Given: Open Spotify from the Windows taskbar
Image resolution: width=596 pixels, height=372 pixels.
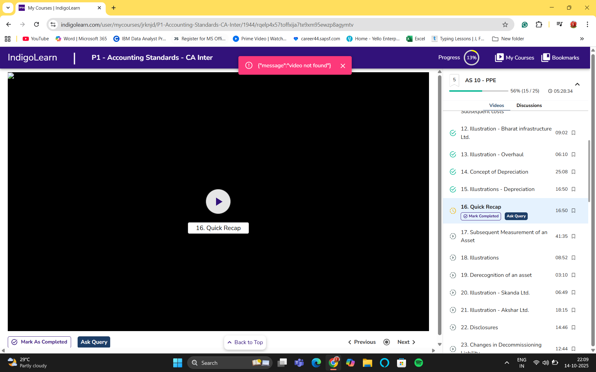Looking at the screenshot, I should 418,363.
